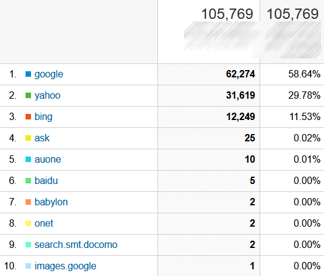
Task: Open the ask source link
Action: click(42, 138)
